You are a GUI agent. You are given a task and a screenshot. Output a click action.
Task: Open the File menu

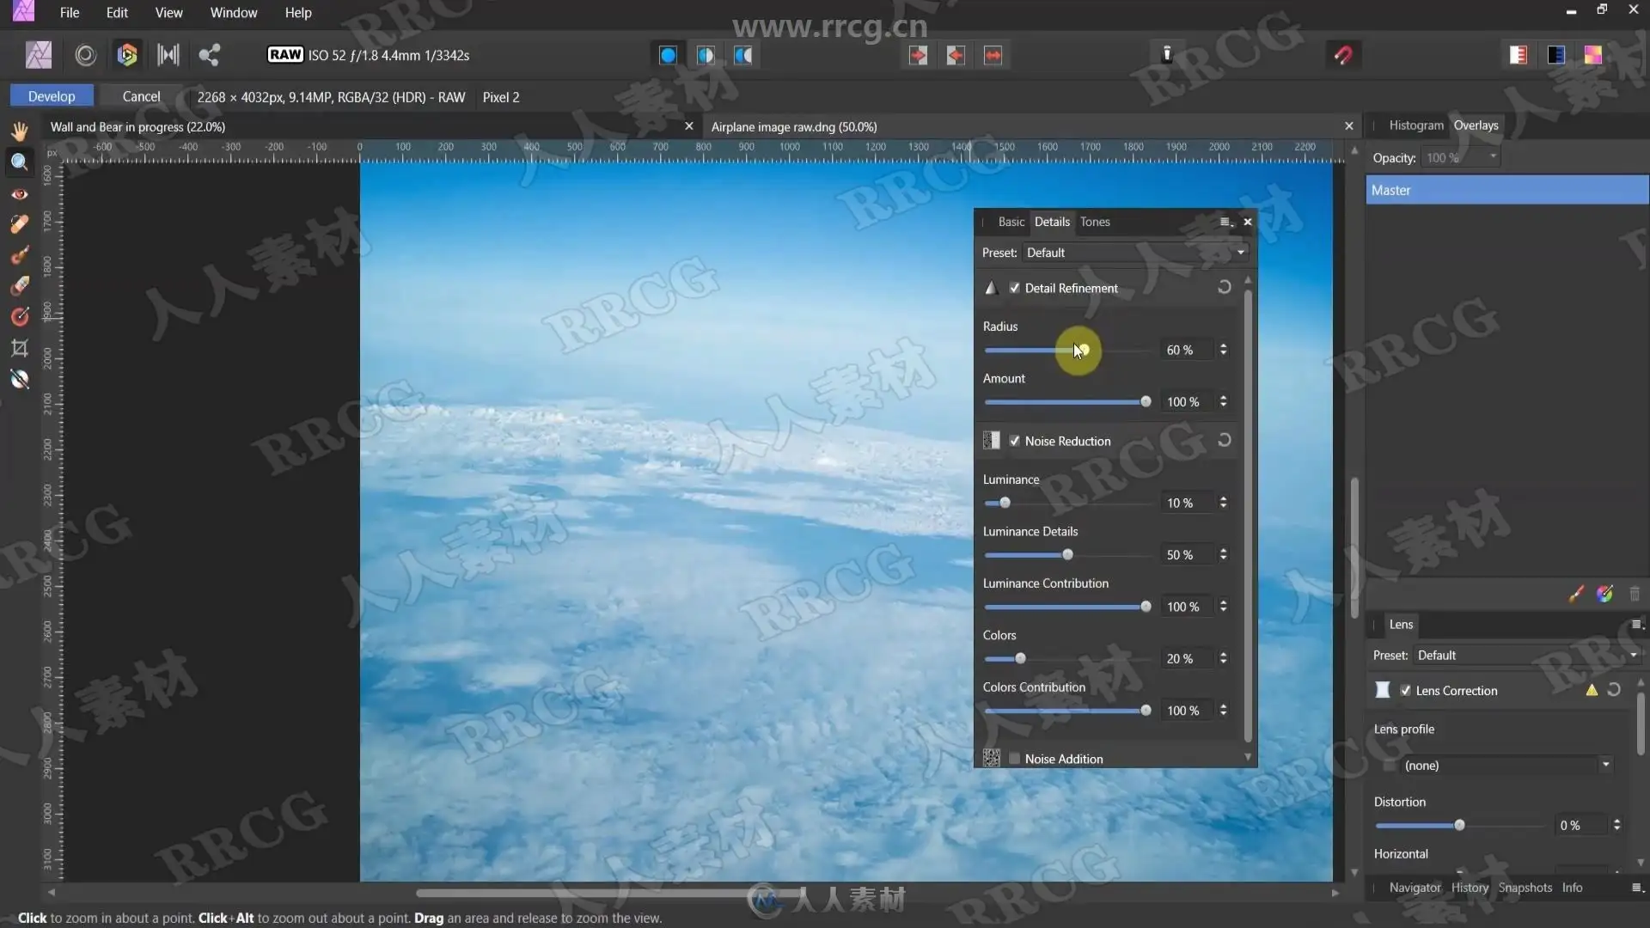click(x=70, y=13)
